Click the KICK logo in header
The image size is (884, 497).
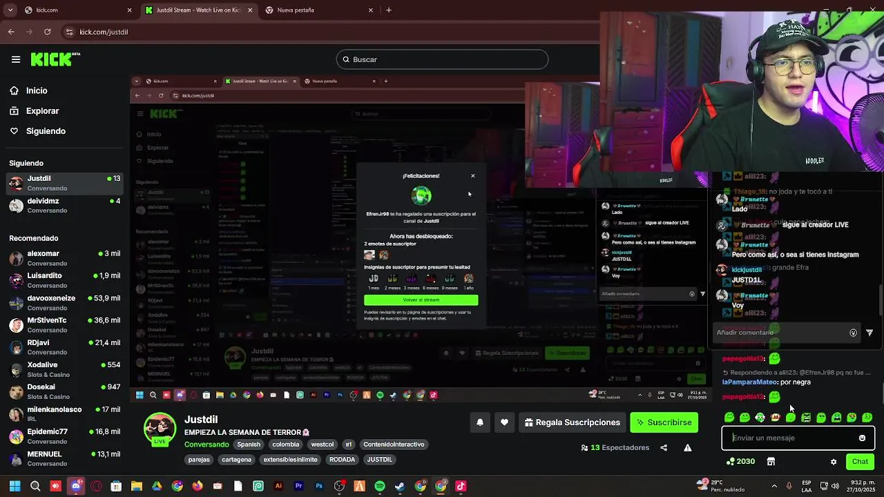point(55,59)
